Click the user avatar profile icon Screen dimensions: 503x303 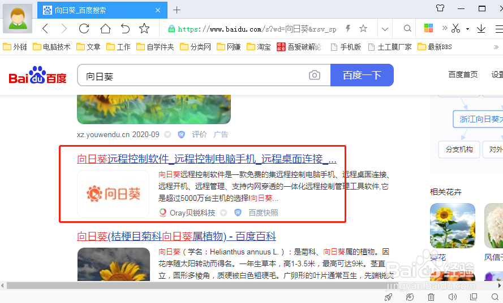(x=18, y=19)
